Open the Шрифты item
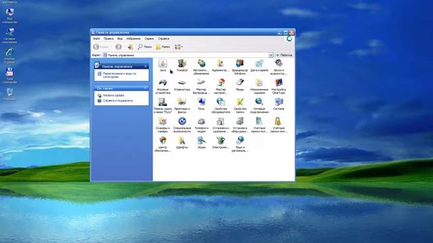Image resolution: width=433 pixels, height=243 pixels. (x=182, y=142)
